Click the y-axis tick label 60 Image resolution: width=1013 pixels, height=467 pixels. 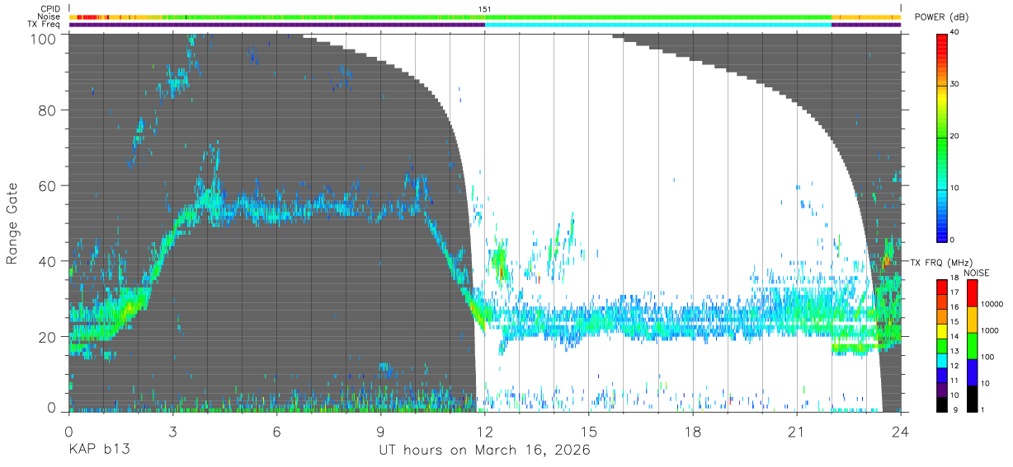coord(47,185)
